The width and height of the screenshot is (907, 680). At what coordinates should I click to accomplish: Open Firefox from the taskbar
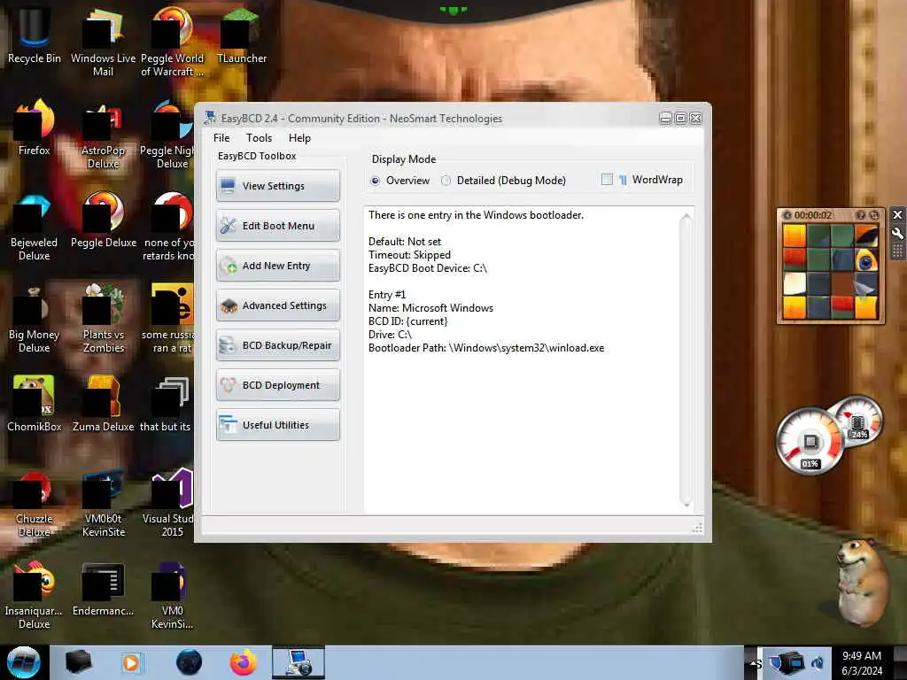244,662
